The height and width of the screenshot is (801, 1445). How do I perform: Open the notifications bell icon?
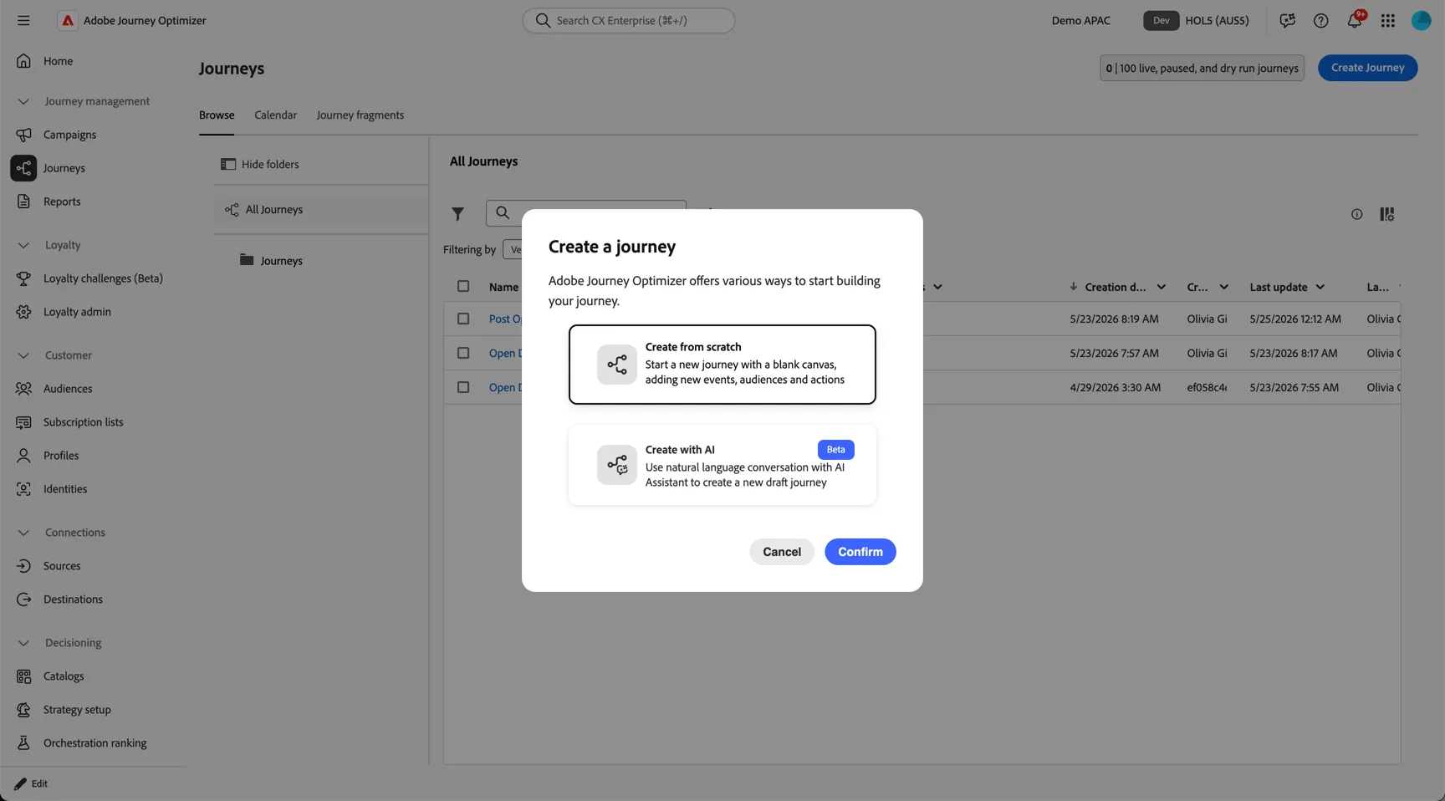(x=1354, y=20)
